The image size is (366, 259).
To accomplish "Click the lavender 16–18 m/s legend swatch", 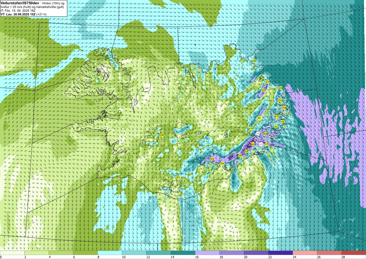I will coord(207,253).
